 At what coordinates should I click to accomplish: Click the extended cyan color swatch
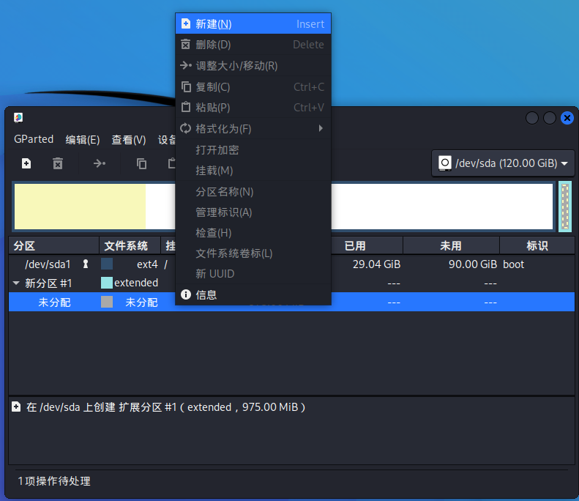(107, 283)
